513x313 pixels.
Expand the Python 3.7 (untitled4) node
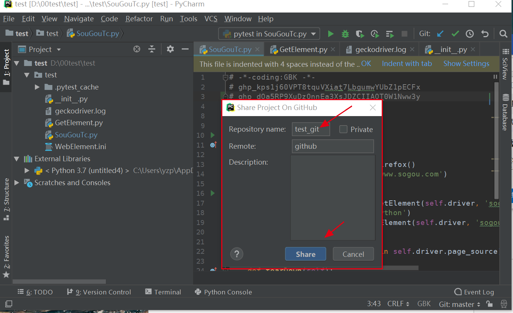coord(27,171)
